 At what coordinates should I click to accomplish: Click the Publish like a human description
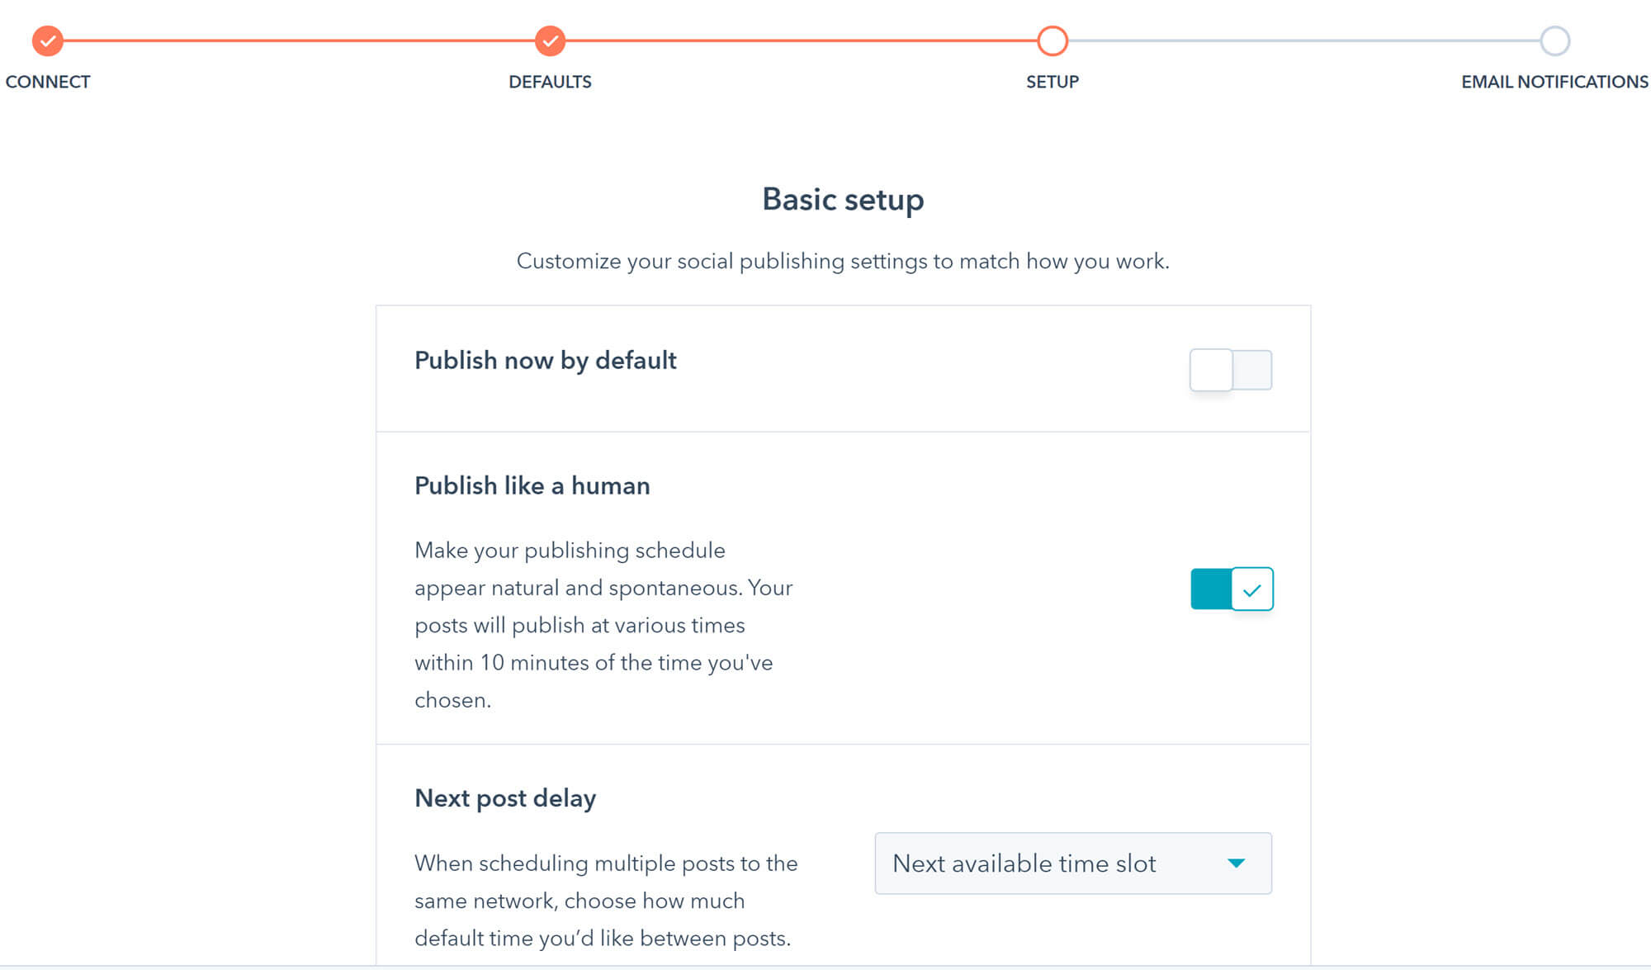pyautogui.click(x=603, y=625)
